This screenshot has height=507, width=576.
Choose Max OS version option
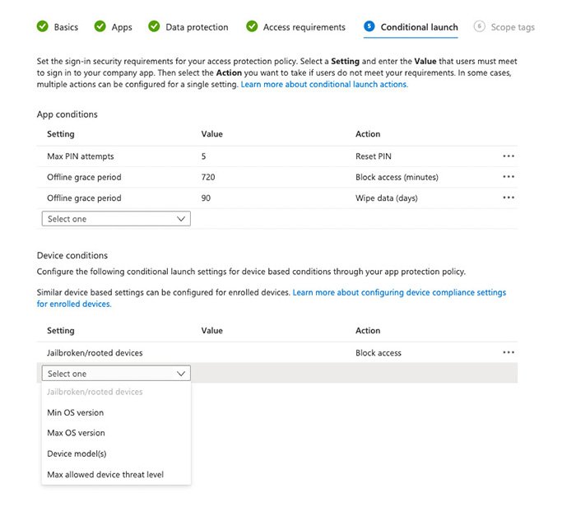pyautogui.click(x=76, y=433)
